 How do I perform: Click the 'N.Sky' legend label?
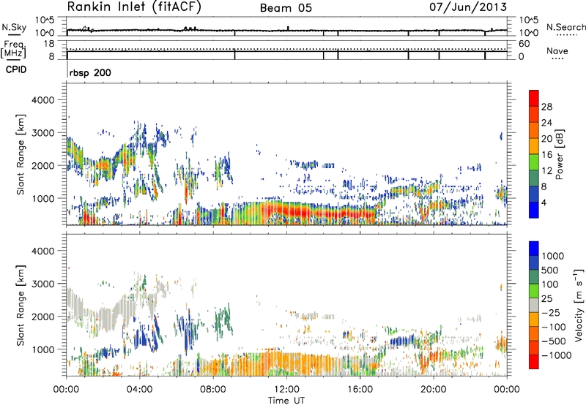(x=14, y=27)
